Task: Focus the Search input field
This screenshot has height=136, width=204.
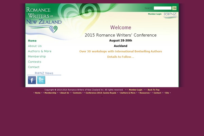Action: pyautogui.click(x=163, y=8)
